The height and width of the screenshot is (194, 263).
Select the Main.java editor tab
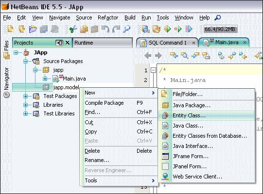[225, 43]
